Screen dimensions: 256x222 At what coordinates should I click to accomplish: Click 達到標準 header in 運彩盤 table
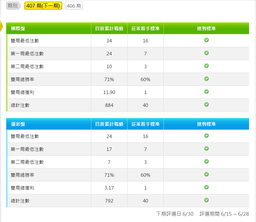coord(206,124)
